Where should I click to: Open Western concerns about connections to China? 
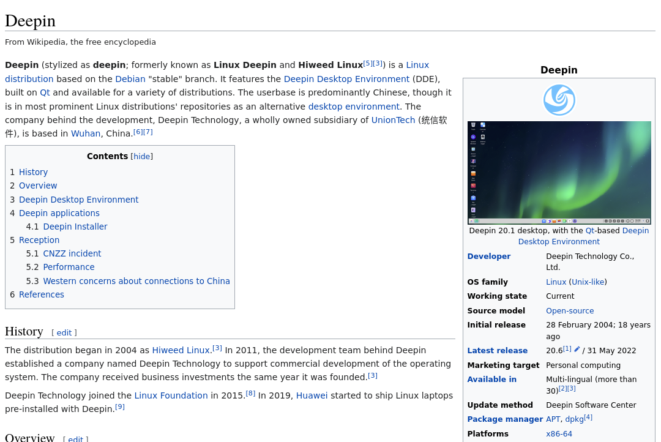136,281
